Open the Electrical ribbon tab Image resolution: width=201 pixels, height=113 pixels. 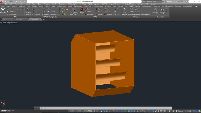[x=138, y=6]
